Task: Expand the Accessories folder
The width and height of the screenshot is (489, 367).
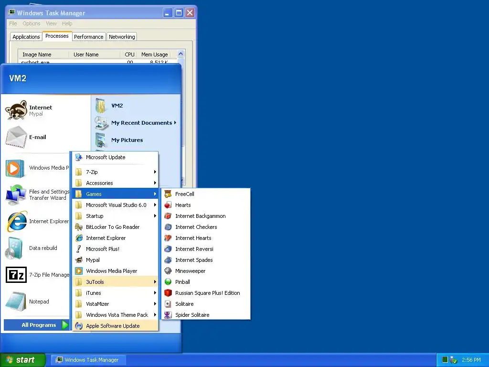Action: click(x=116, y=183)
